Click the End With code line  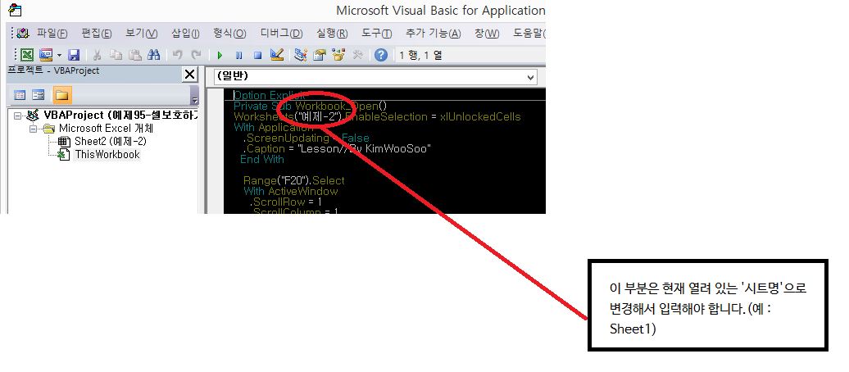click(x=262, y=159)
